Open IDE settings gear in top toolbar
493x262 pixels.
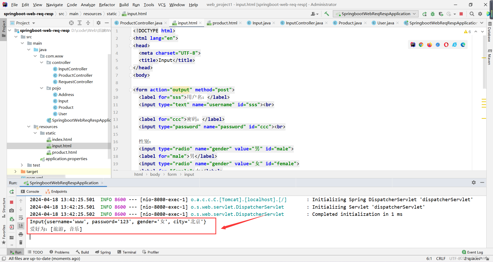[480, 14]
